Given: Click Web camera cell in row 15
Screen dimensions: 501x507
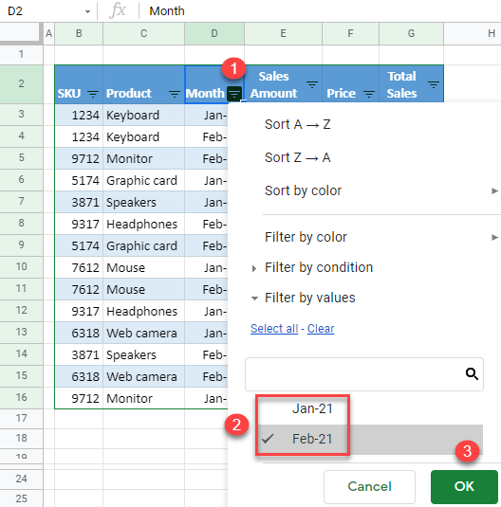Looking at the screenshot, I should point(144,376).
